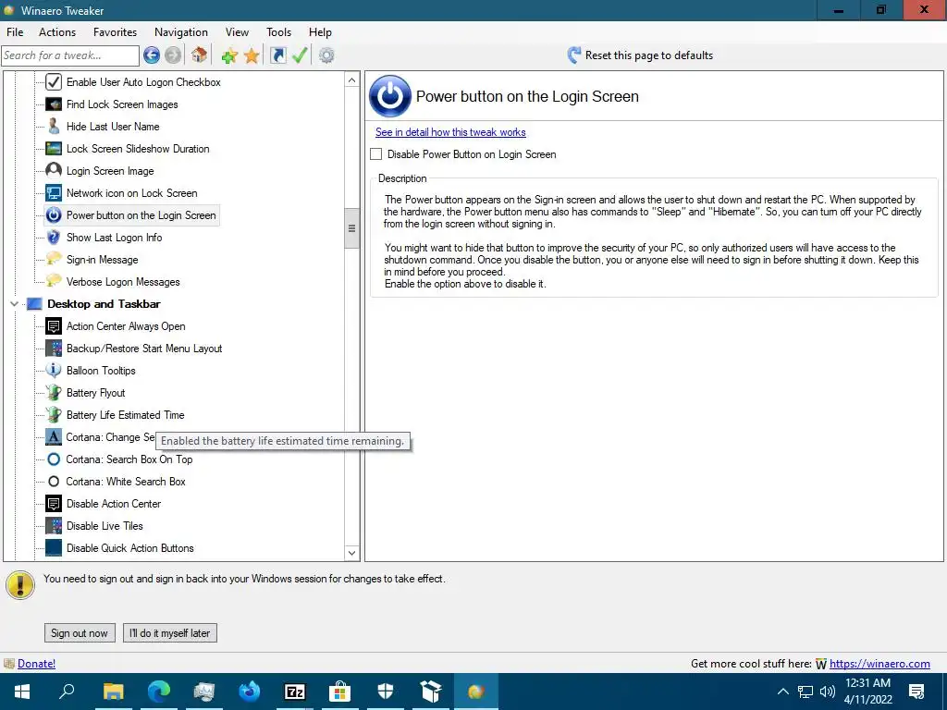The height and width of the screenshot is (710, 947).
Task: Click the blue Back navigation arrow
Action: pos(152,55)
